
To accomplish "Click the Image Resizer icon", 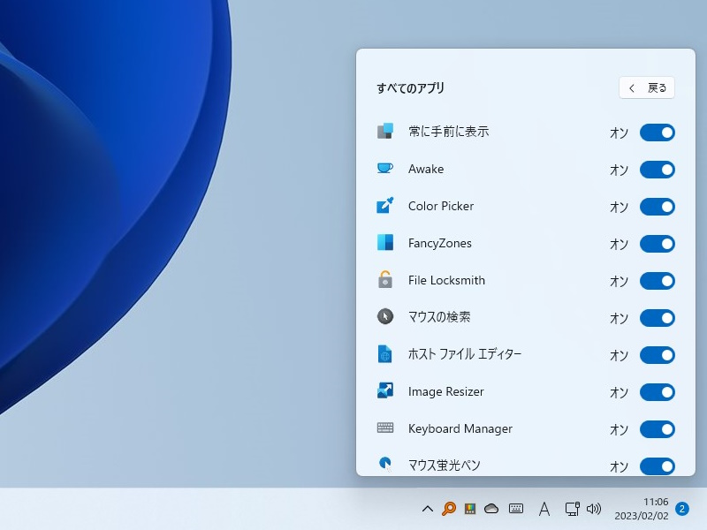I will tap(385, 390).
